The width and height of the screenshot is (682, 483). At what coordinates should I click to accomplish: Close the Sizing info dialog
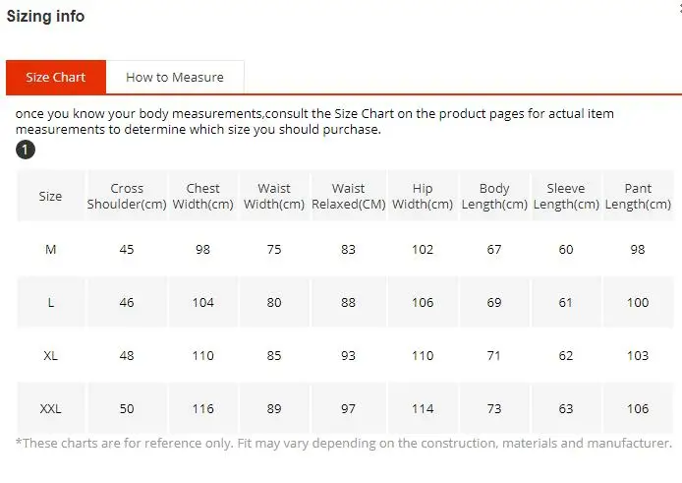[x=680, y=9]
